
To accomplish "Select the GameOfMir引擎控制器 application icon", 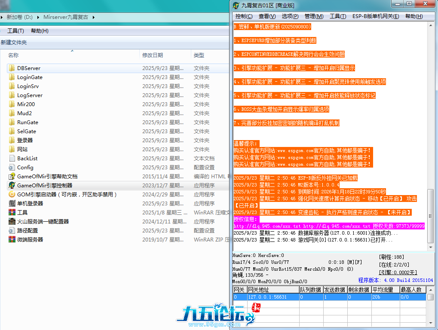I will (x=12, y=185).
